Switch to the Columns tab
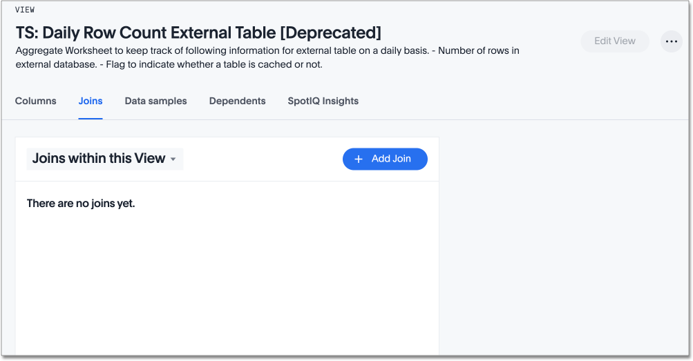The image size is (693, 361). coord(36,101)
